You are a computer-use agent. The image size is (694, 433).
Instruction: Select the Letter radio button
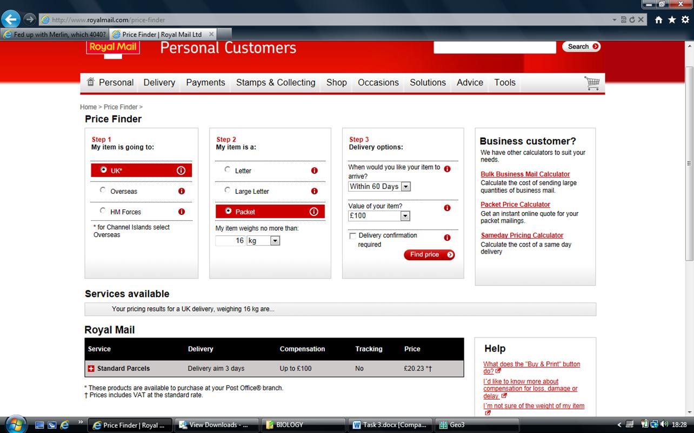pyautogui.click(x=228, y=170)
